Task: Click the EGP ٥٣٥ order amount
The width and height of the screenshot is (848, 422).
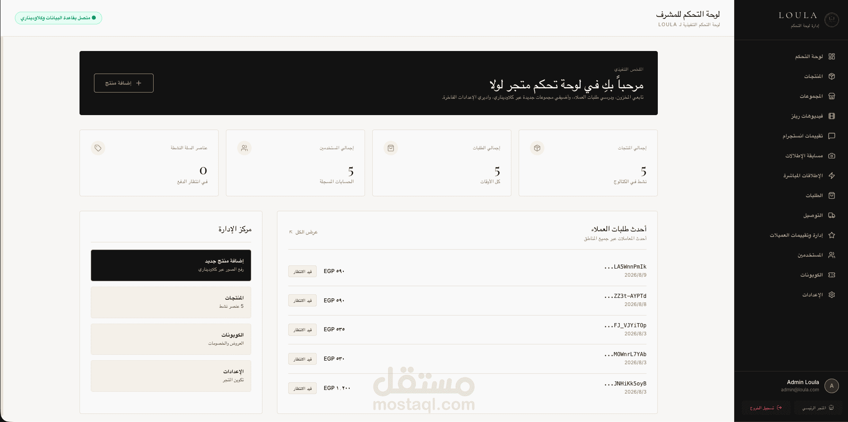Action: [334, 329]
